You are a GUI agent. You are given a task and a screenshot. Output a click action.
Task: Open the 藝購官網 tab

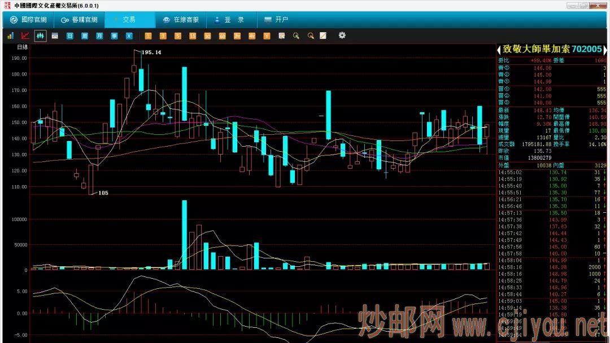[80, 19]
